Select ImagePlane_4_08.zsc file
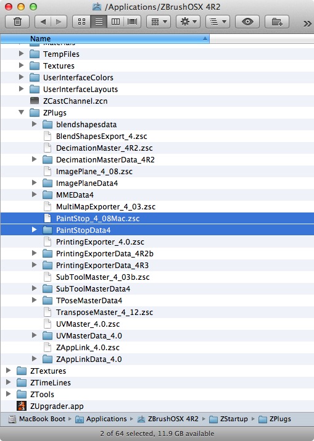Image resolution: width=314 pixels, height=441 pixels. tap(94, 171)
